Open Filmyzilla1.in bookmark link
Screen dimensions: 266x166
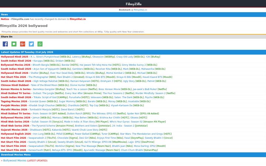pos(140,10)
